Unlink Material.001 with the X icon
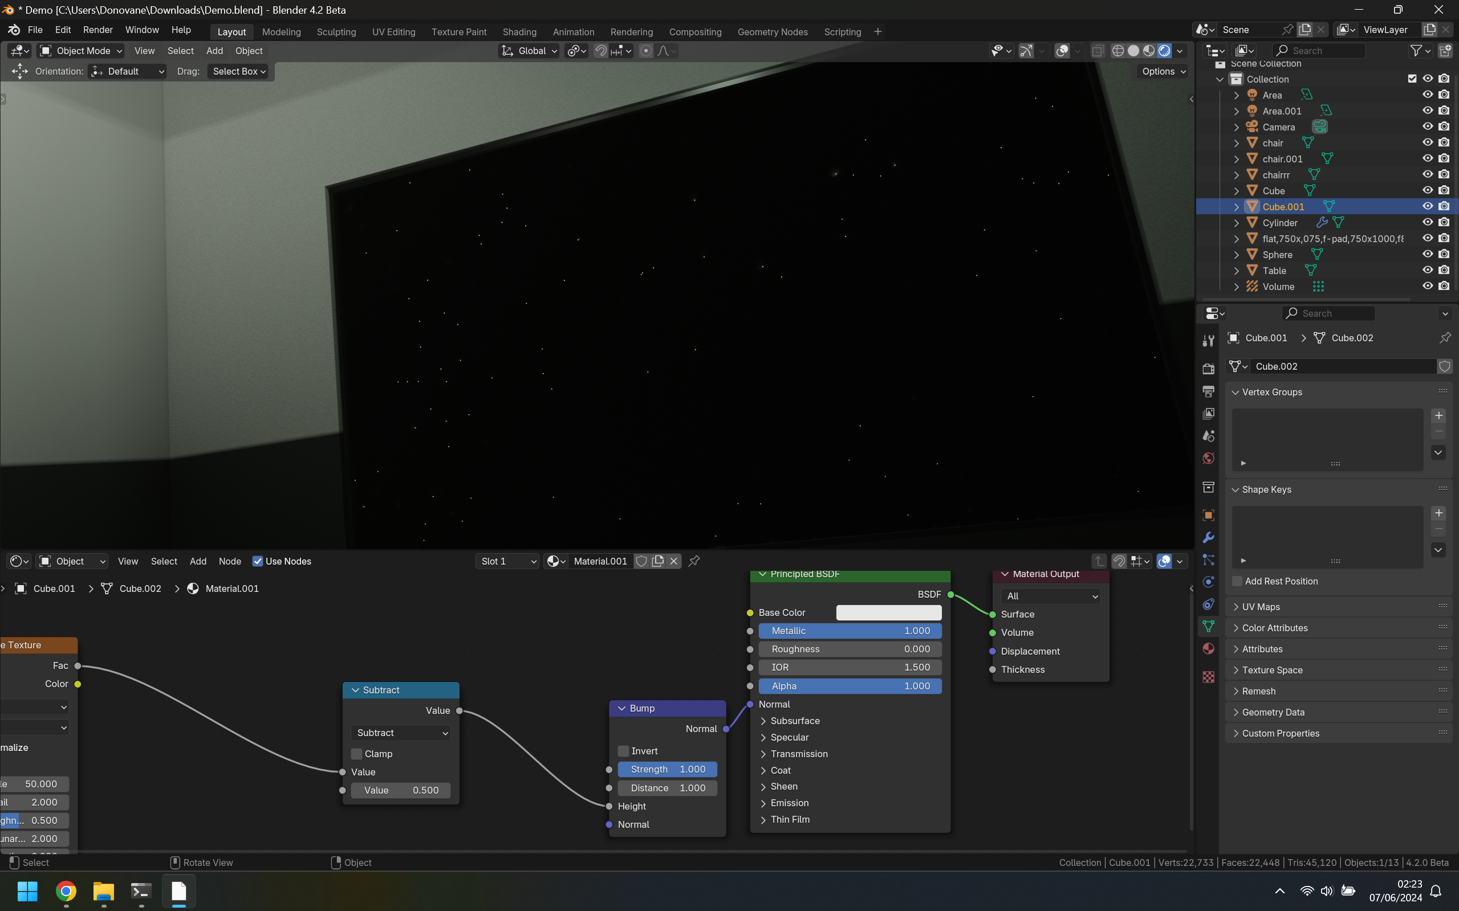 coord(673,561)
